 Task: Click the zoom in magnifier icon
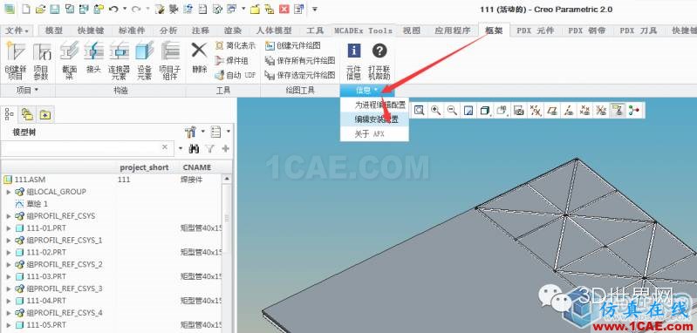coord(435,110)
